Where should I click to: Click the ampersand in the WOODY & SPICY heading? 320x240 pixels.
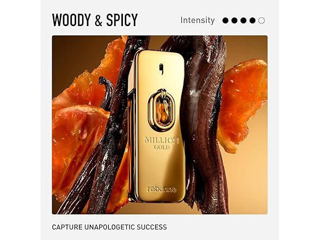[x=99, y=21]
